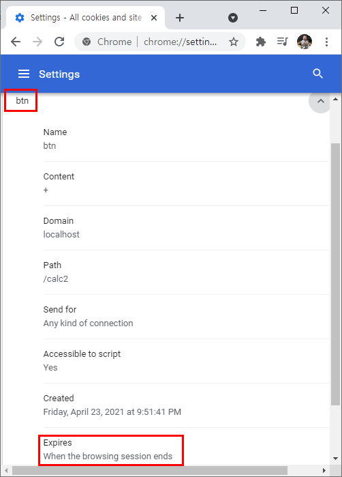Open the Settings hamburger menu
Image resolution: width=342 pixels, height=477 pixels.
tap(24, 74)
